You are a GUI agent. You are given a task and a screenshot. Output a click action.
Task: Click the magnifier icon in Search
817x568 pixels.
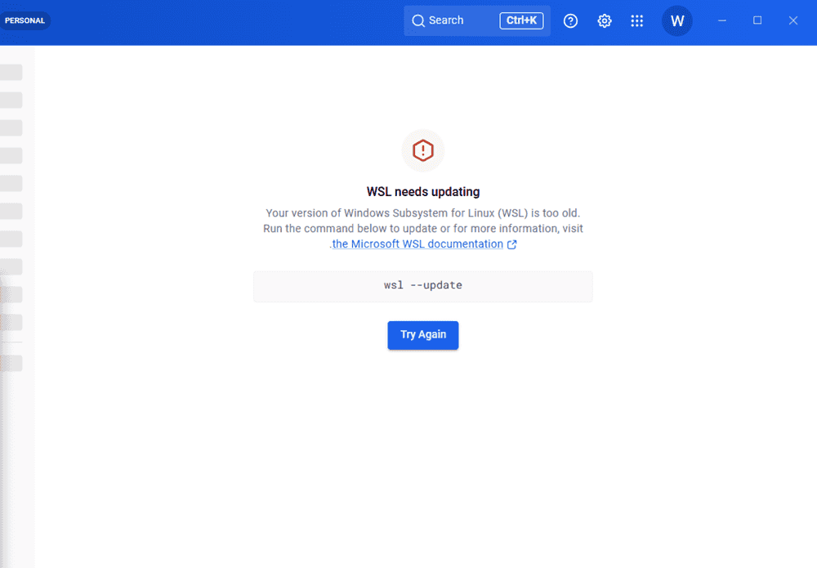coord(418,21)
